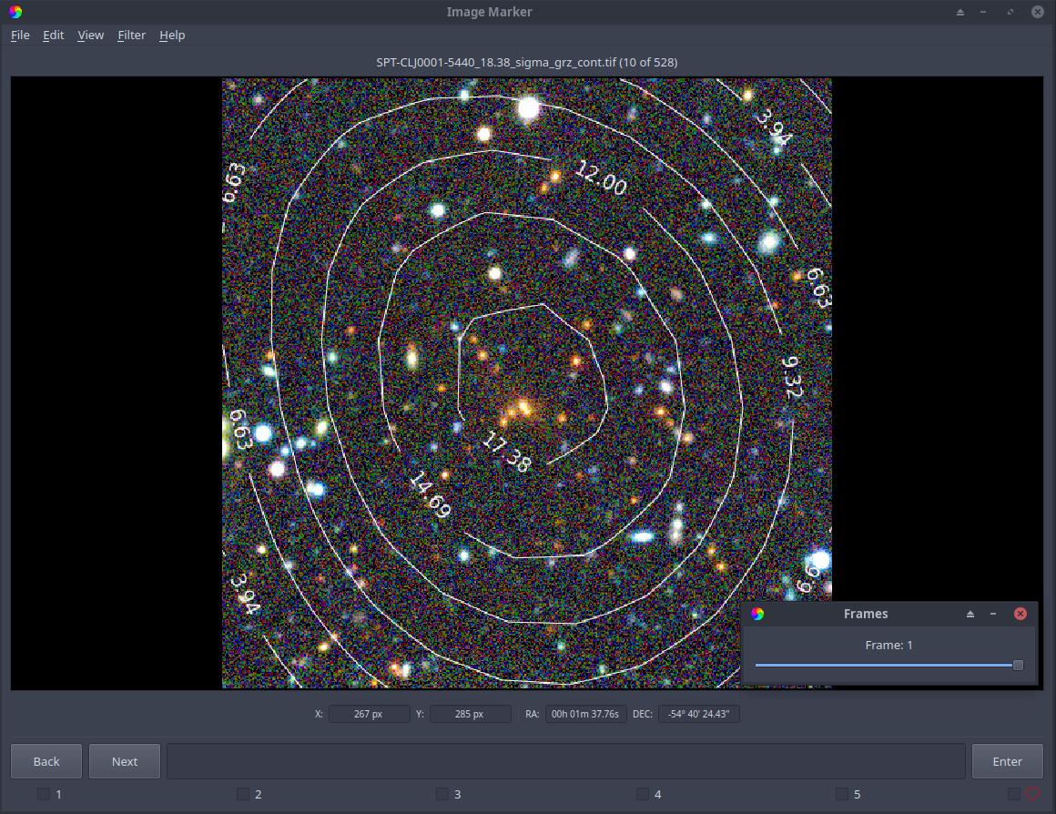This screenshot has width=1056, height=814.
Task: Open the Filter menu
Action: (131, 35)
